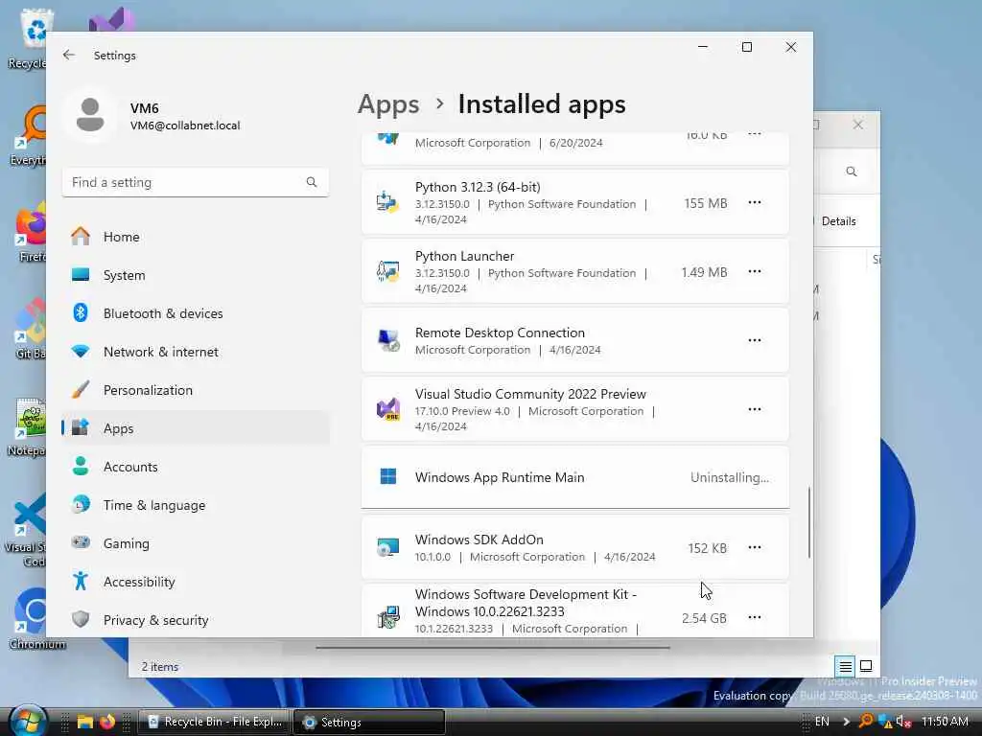Click Details in the File Explorer window
The height and width of the screenshot is (736, 982).
(x=838, y=221)
